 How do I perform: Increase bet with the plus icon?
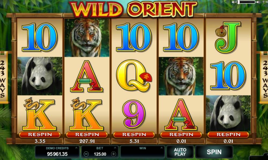pyautogui.click(x=113, y=154)
